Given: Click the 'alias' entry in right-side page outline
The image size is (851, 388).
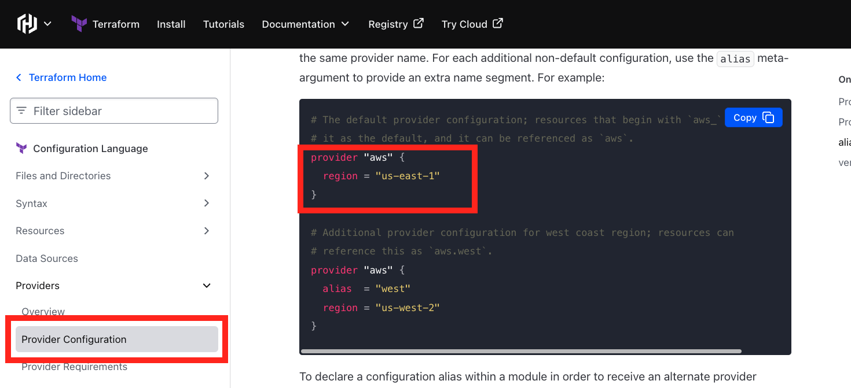Looking at the screenshot, I should click(845, 142).
